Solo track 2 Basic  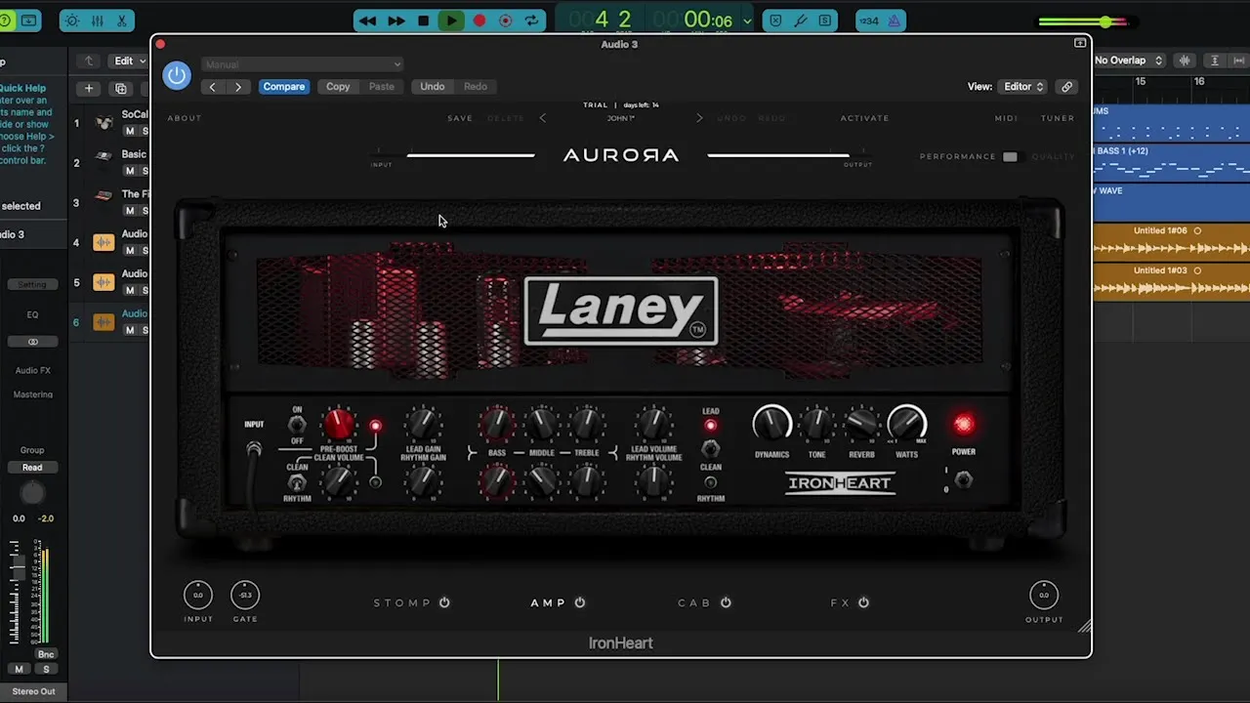point(146,171)
